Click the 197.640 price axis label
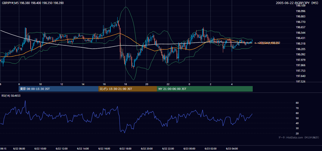 pos(300,76)
